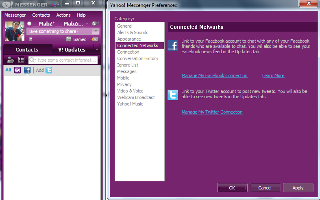This screenshot has height=200, width=320.
Task: Filter contacts by Facebook icon in Messenger
Action: pyautogui.click(x=27, y=70)
